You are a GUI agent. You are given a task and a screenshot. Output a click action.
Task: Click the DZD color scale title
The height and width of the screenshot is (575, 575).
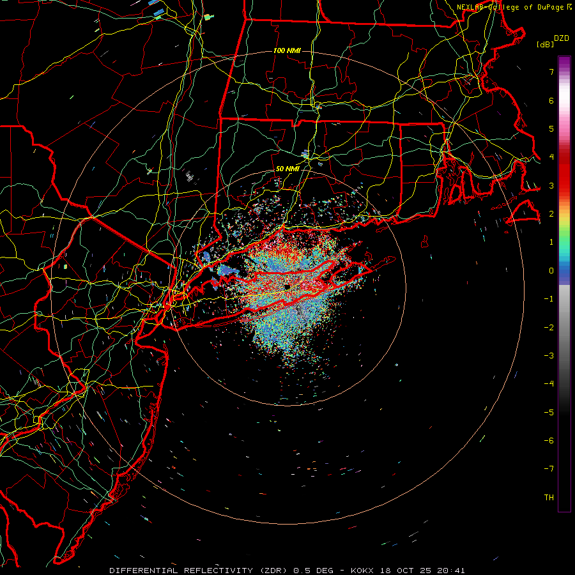561,38
